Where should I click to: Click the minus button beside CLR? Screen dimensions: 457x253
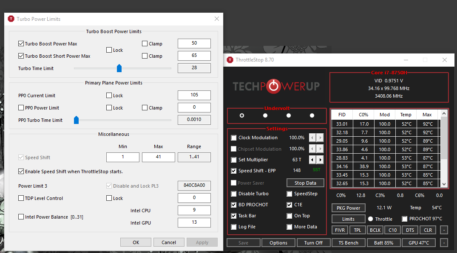click(443, 230)
